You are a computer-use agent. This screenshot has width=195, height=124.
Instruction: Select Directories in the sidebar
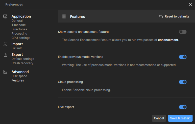coord(19,29)
